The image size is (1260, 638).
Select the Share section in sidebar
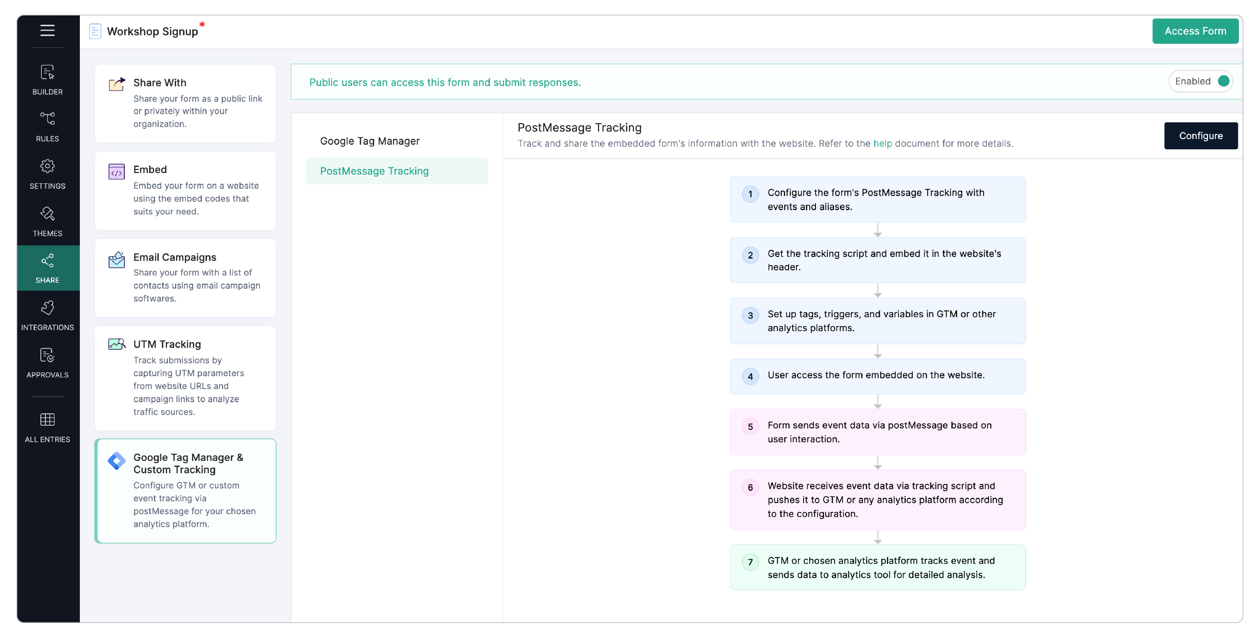pyautogui.click(x=47, y=268)
